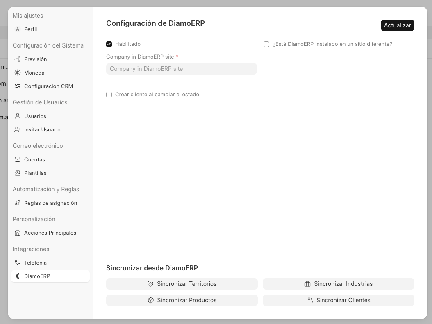Enable Crear cliente al cambiar el estado
Image resolution: width=432 pixels, height=324 pixels.
(x=109, y=95)
